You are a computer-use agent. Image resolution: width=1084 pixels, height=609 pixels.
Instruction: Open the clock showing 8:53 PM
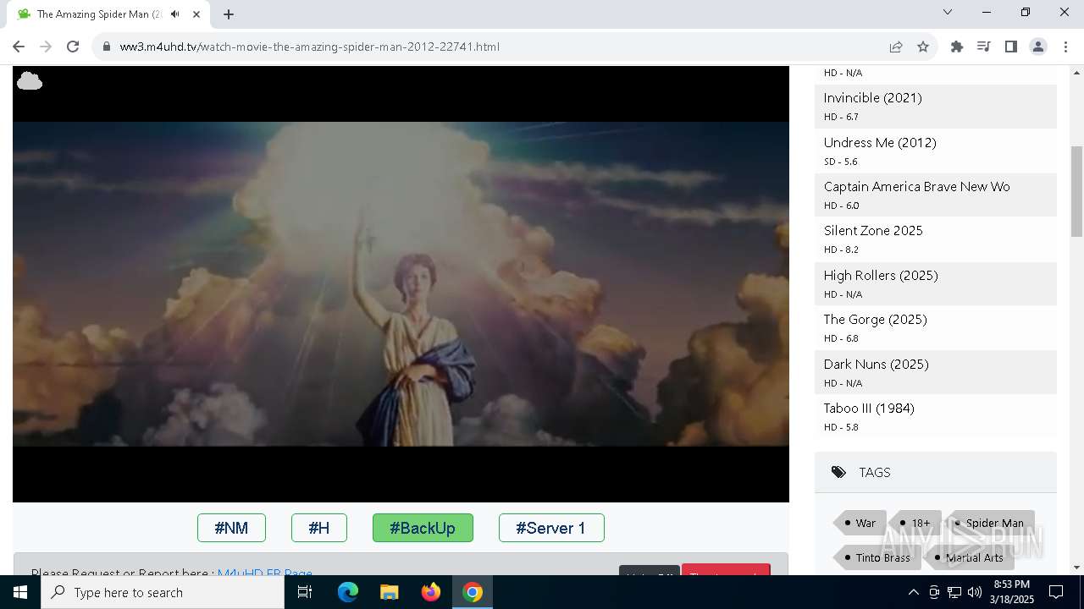pos(1013,592)
